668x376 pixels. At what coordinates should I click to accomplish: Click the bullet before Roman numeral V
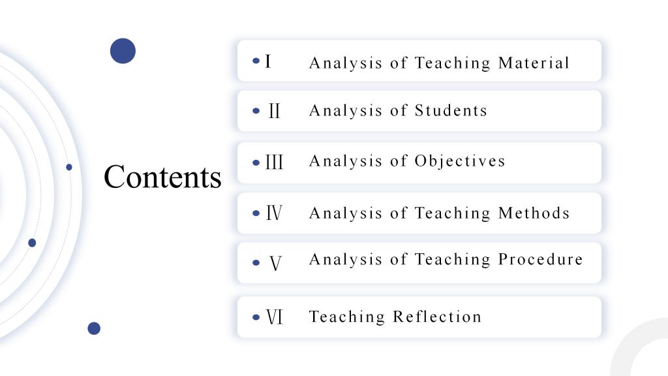[x=256, y=262]
